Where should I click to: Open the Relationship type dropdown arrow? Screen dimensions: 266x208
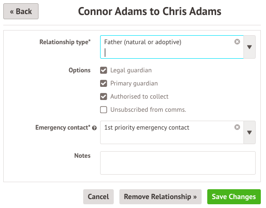[x=250, y=47]
